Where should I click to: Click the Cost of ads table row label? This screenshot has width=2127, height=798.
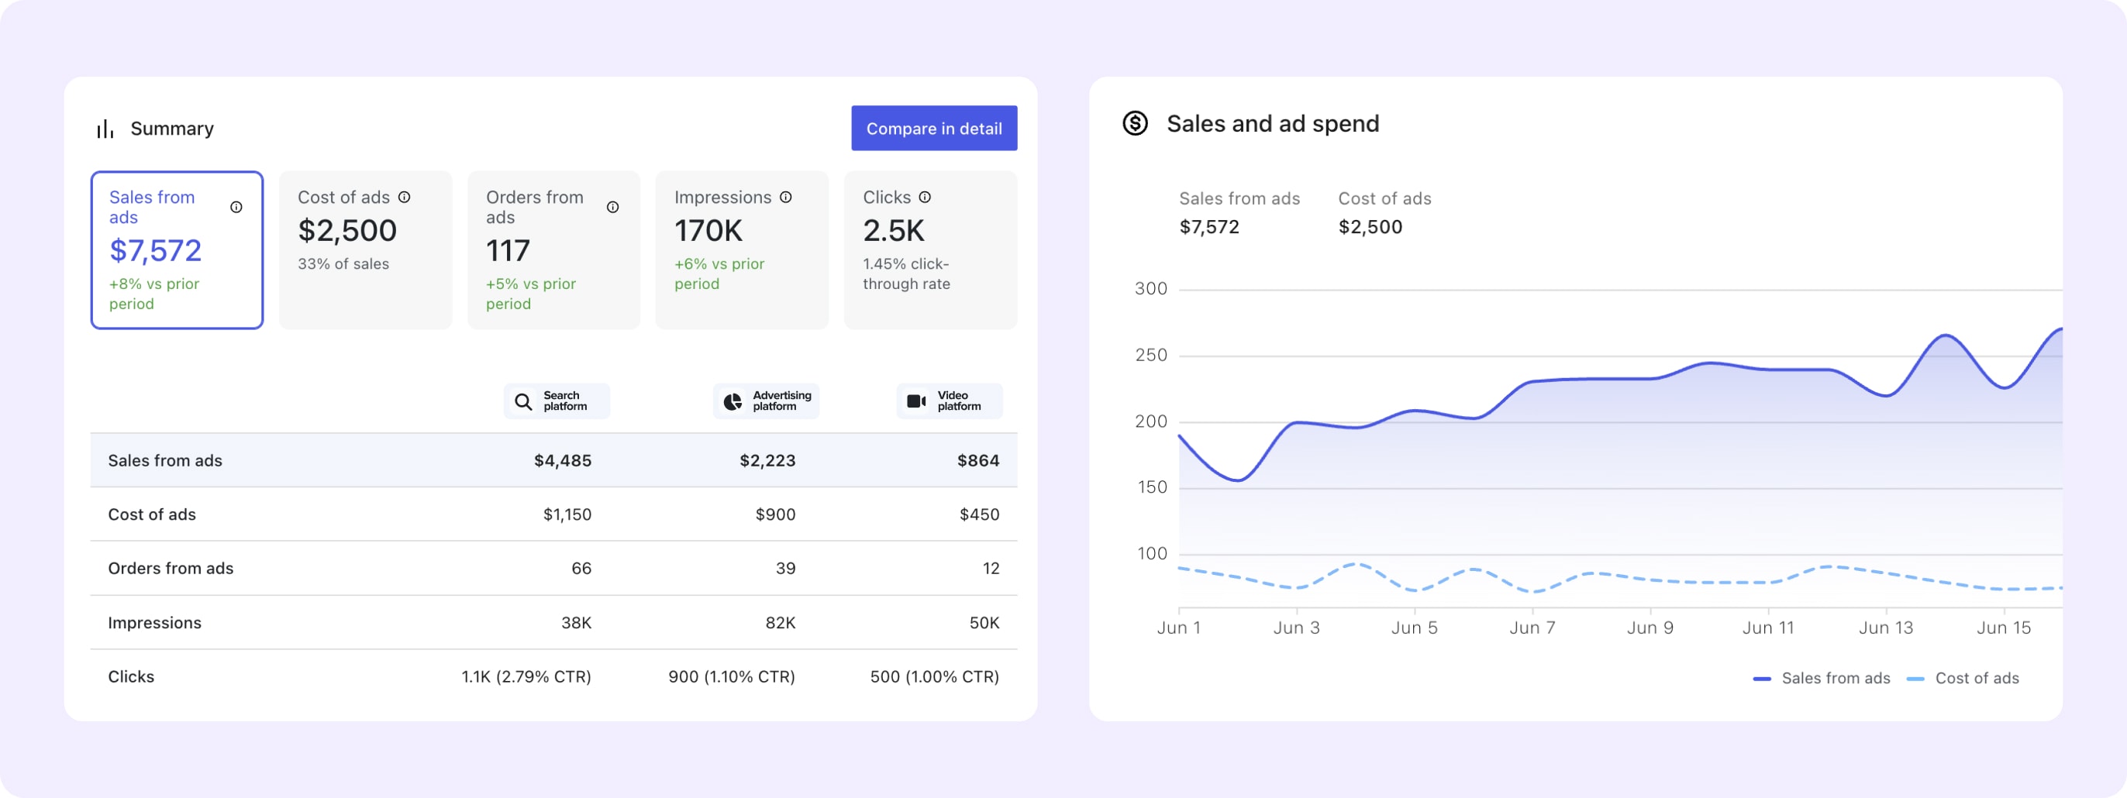(x=152, y=515)
